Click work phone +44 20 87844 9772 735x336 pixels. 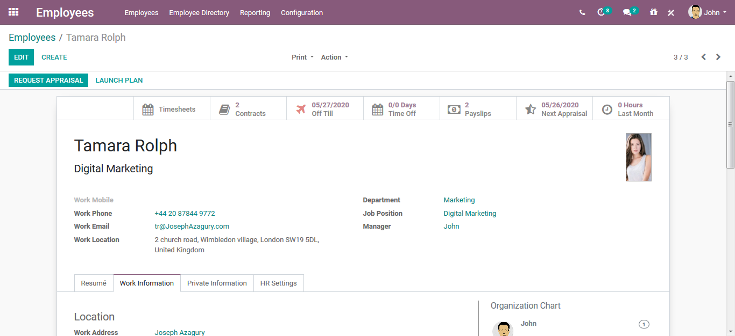185,213
